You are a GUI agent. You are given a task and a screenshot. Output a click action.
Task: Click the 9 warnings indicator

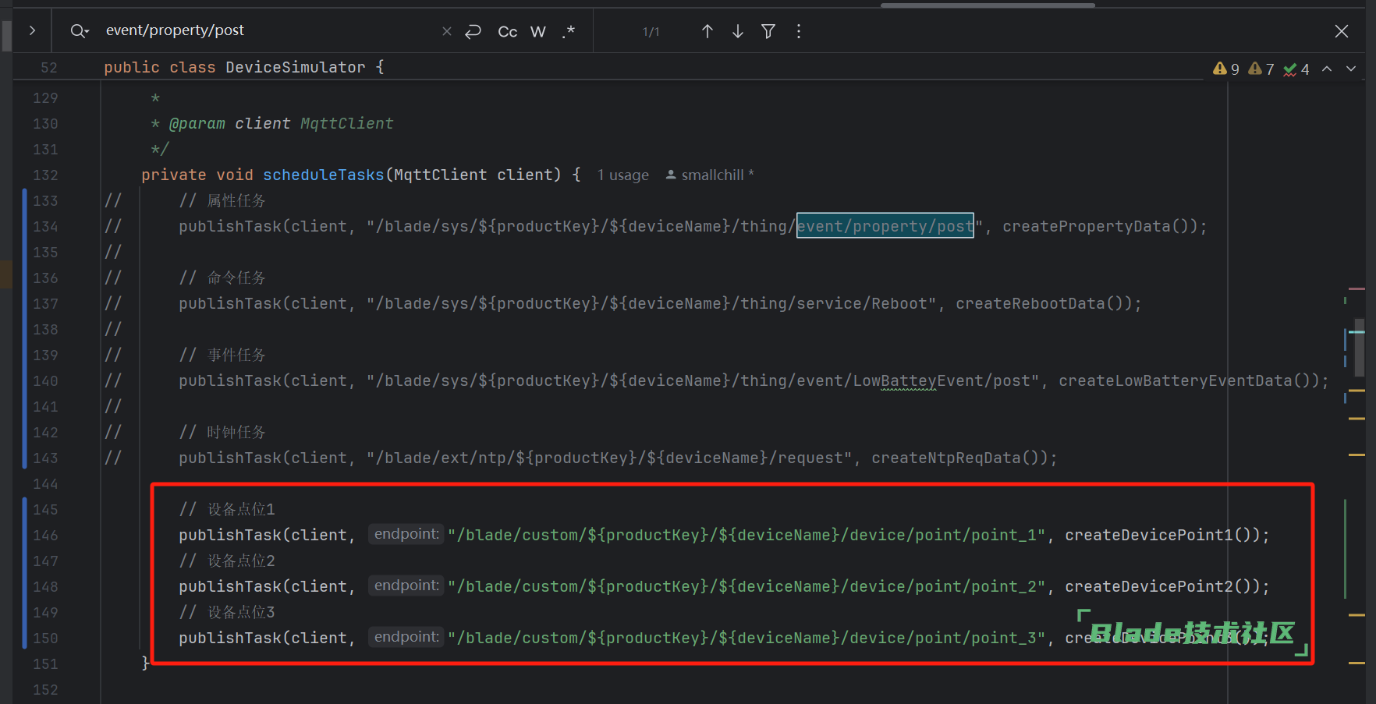pyautogui.click(x=1226, y=69)
